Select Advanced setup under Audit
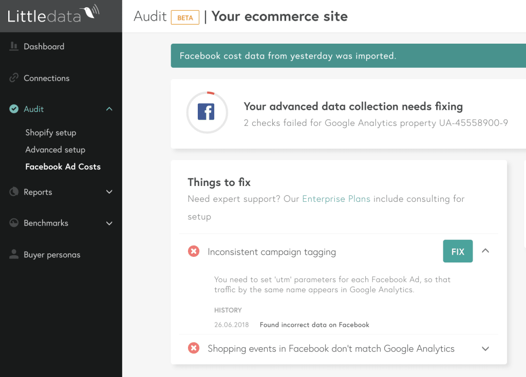The image size is (526, 377). 55,149
